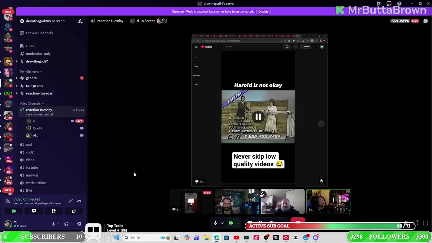Image resolution: width=432 pixels, height=243 pixels.
Task: Select live streaming user d... in voice list
Action: click(x=54, y=121)
